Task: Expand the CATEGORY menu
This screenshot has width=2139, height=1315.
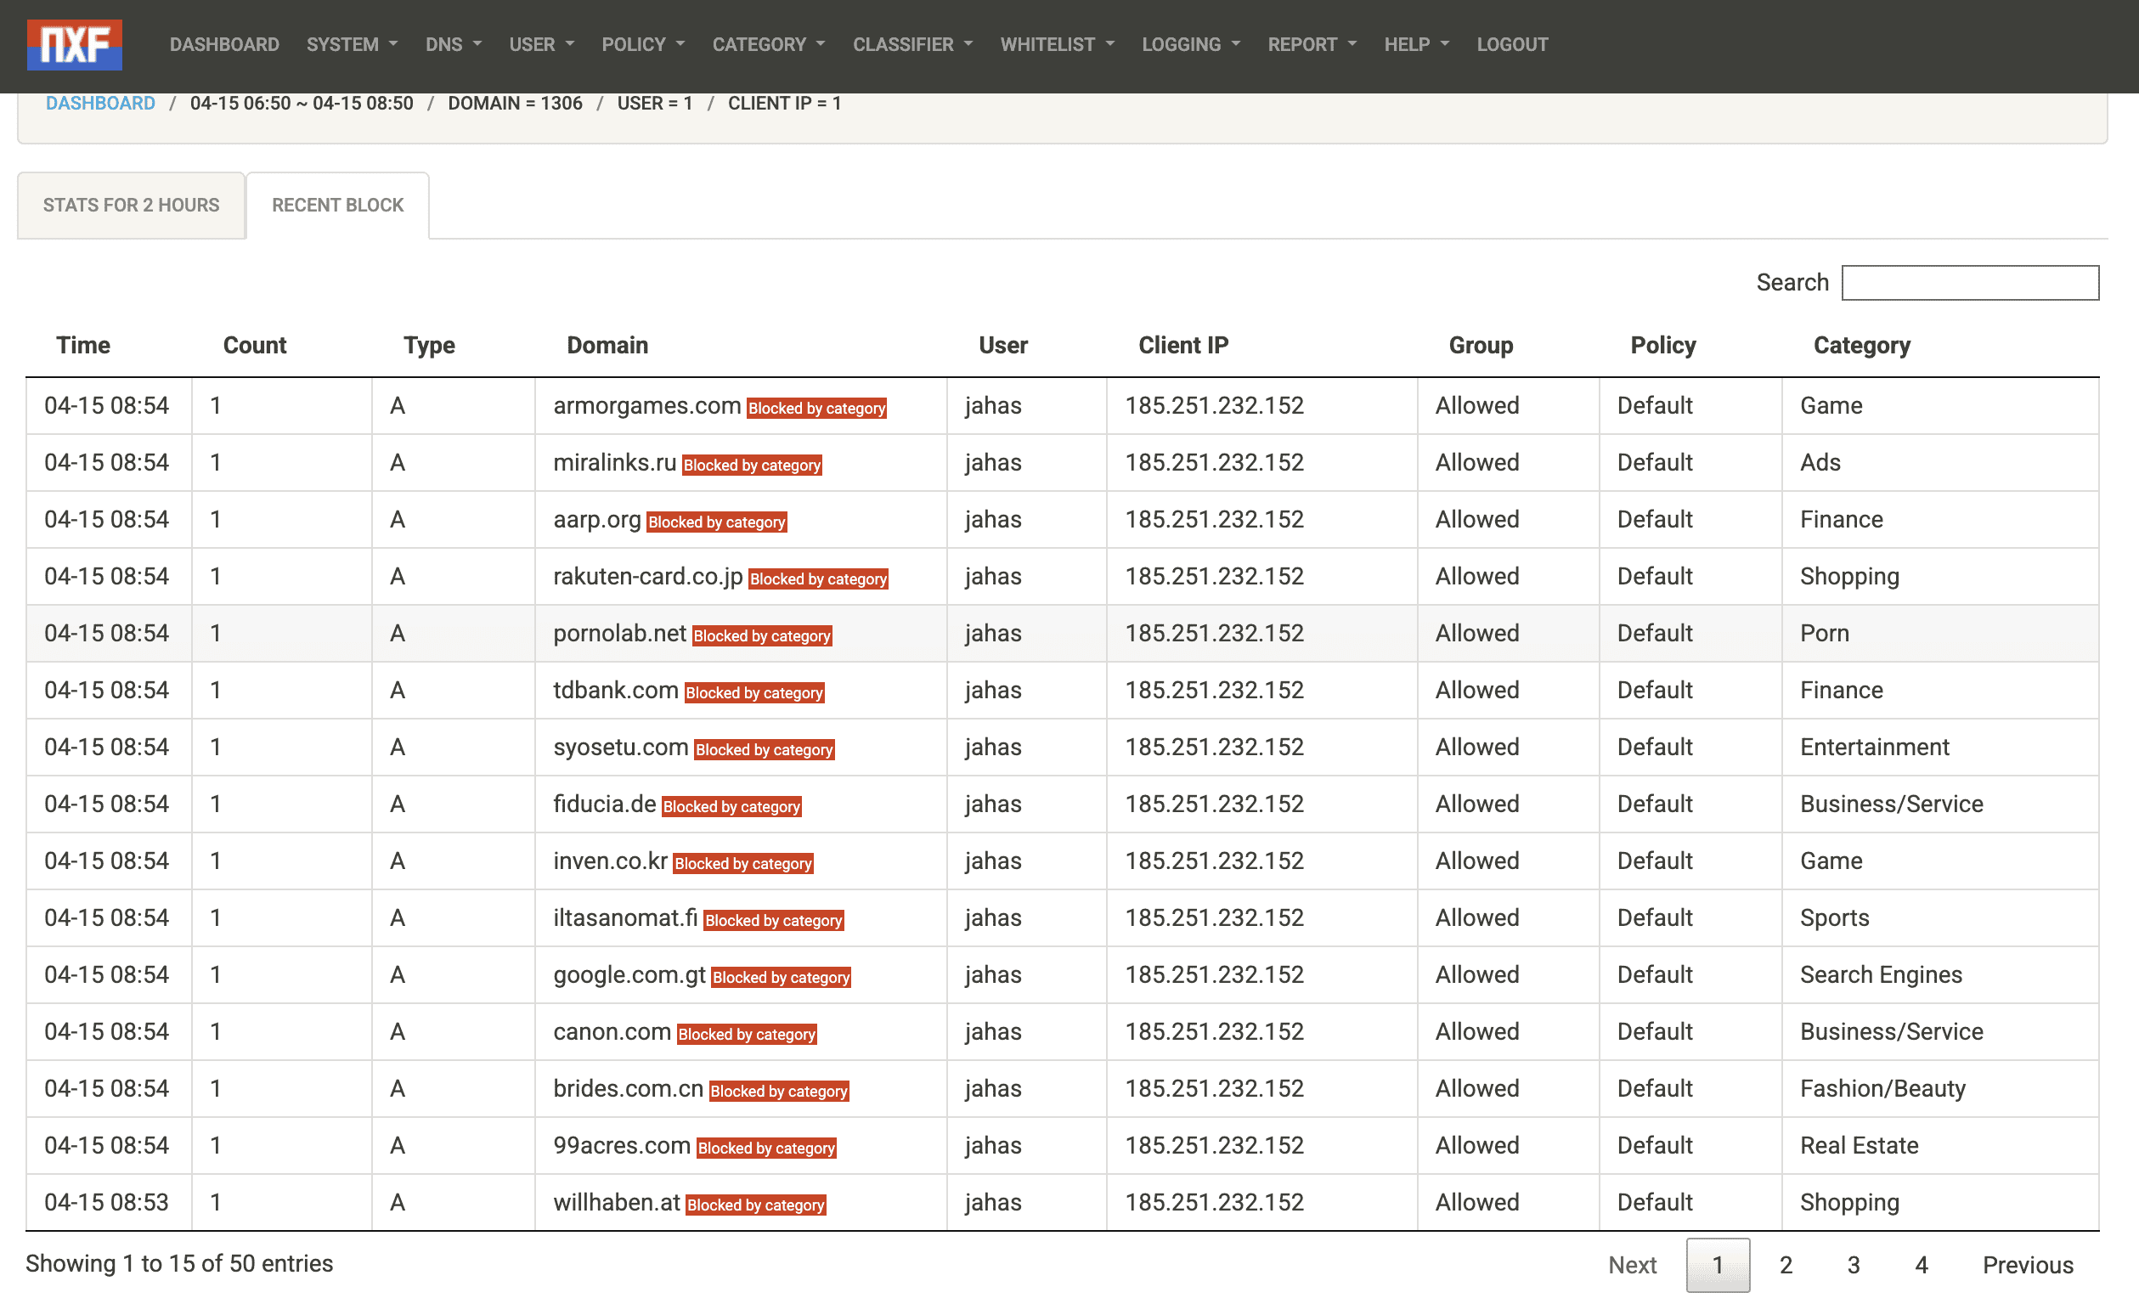Action: click(768, 44)
